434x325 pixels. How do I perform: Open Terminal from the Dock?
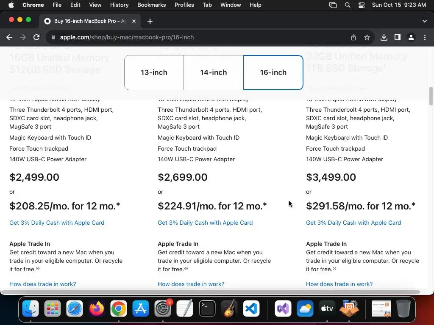[x=207, y=308]
